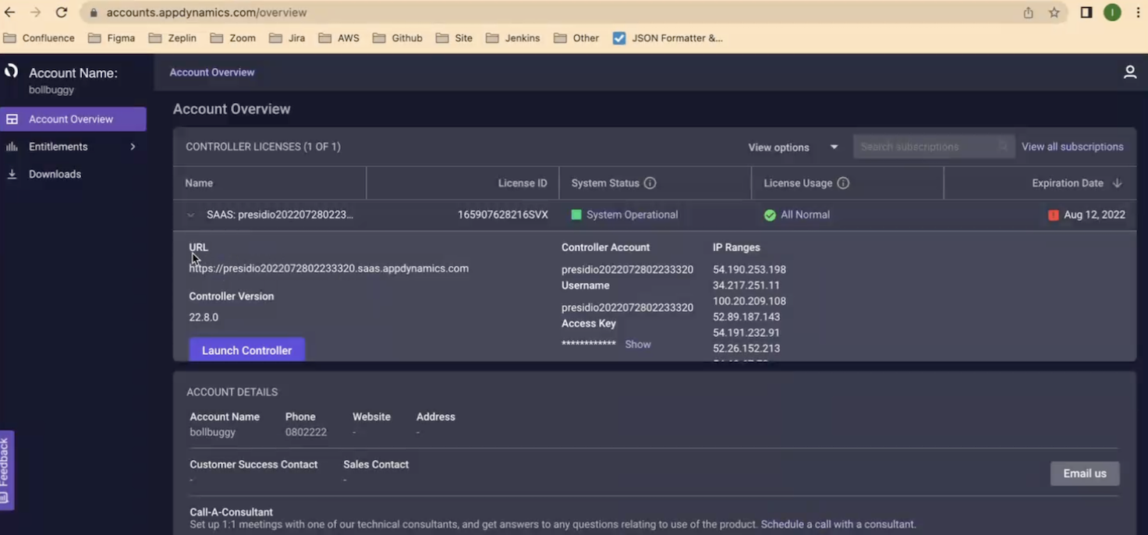Click the user profile icon at top right
Viewport: 1148px width, 535px height.
click(x=1129, y=73)
